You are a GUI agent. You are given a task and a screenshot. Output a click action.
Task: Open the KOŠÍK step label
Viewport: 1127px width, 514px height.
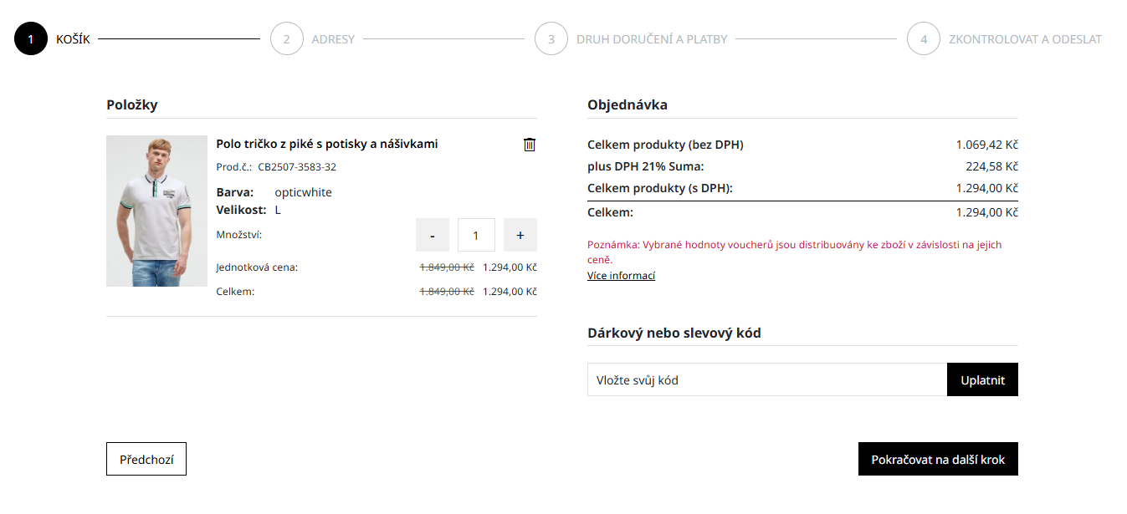tap(73, 39)
